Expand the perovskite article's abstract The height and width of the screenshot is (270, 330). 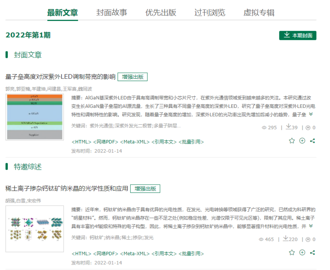click(x=311, y=226)
